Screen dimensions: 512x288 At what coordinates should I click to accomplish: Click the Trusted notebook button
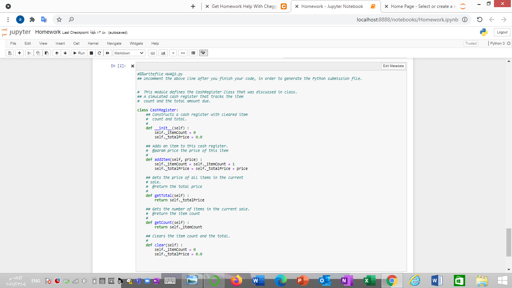(471, 43)
